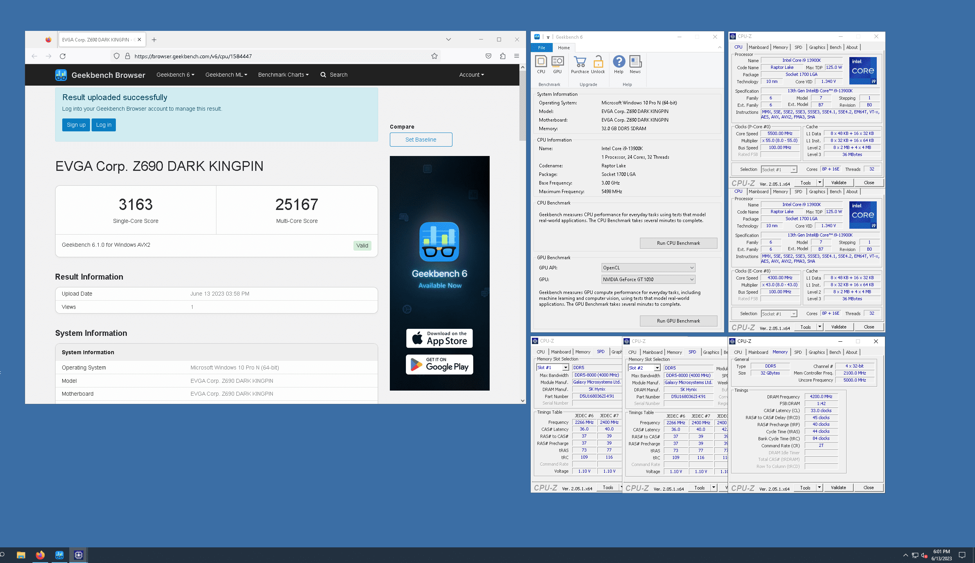Screen dimensions: 975x563
Task: Click Geekbench icon on the taskbar
Action: point(59,555)
